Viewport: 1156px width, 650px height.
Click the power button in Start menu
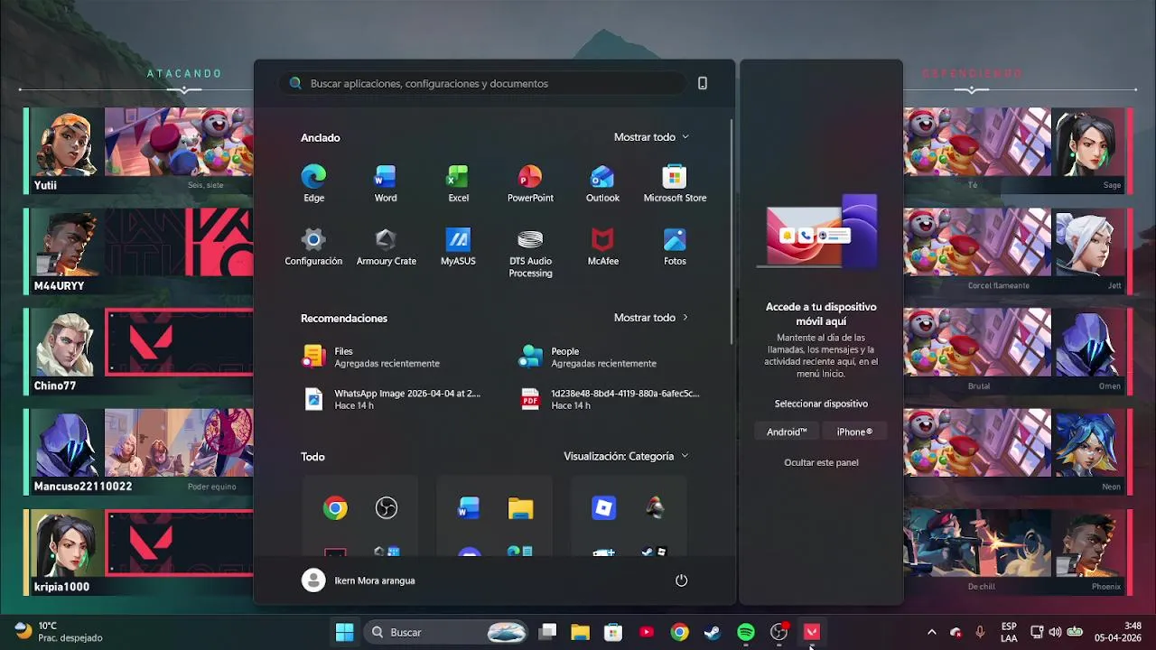[682, 580]
